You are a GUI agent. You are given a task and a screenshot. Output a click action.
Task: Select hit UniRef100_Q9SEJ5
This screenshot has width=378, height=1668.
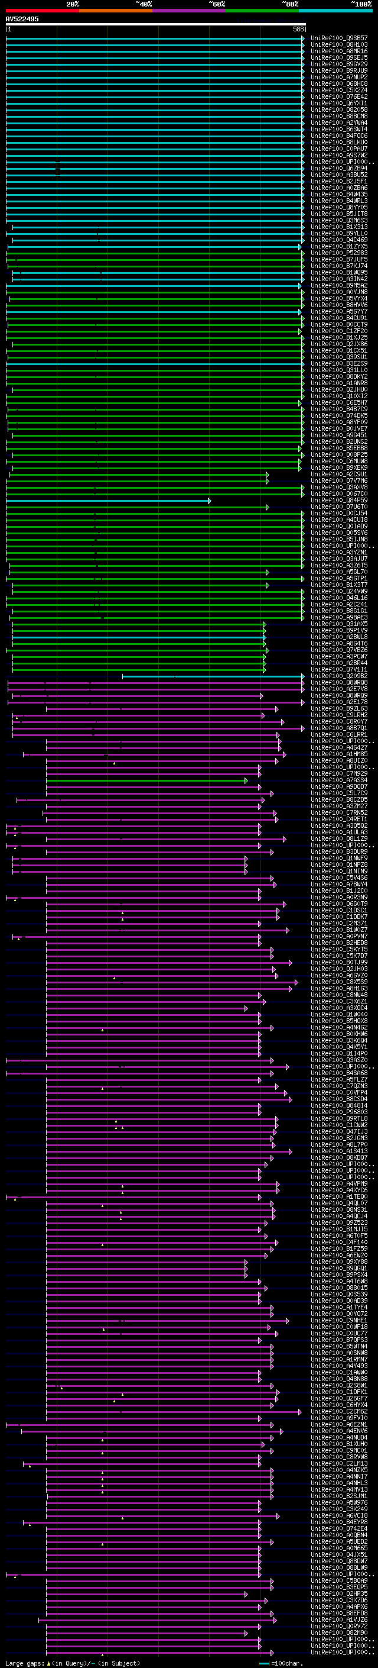pyautogui.click(x=339, y=57)
